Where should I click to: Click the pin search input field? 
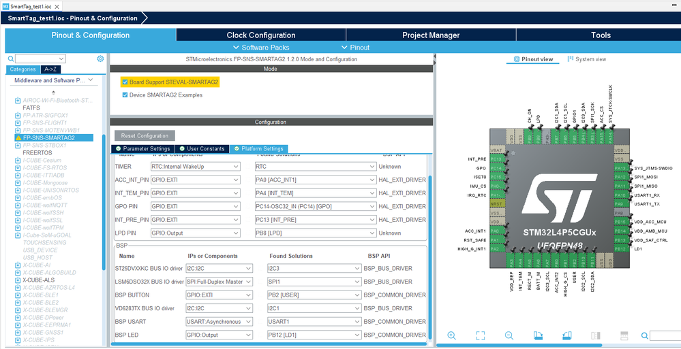tap(665, 335)
